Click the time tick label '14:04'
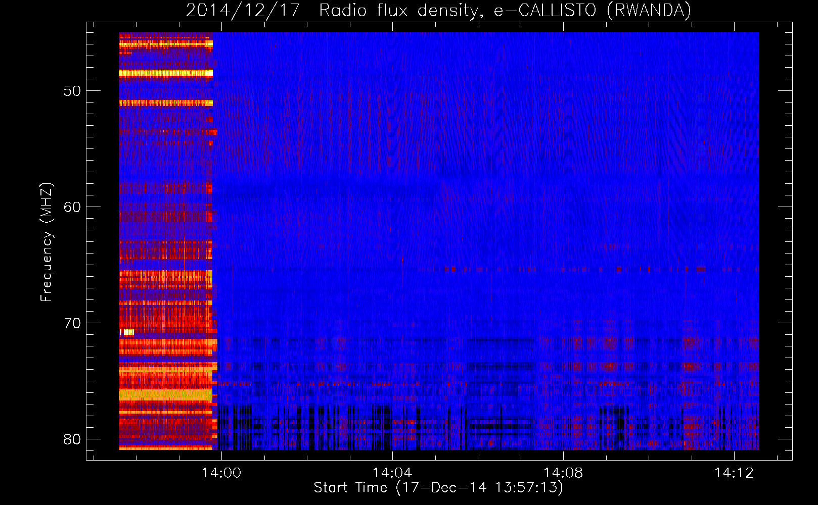This screenshot has height=505, width=818. click(392, 473)
